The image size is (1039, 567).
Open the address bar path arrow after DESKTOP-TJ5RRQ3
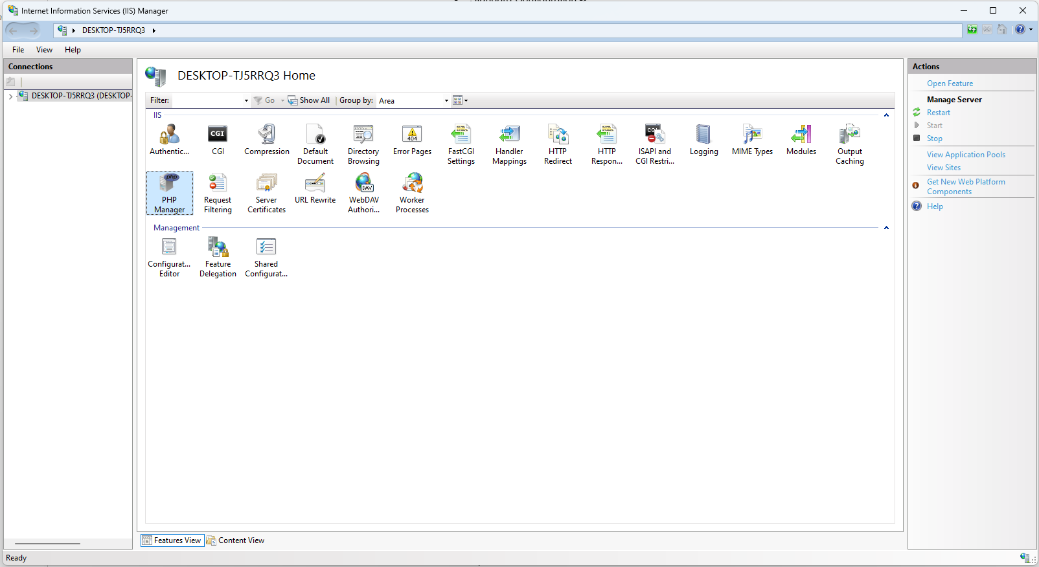coord(154,30)
